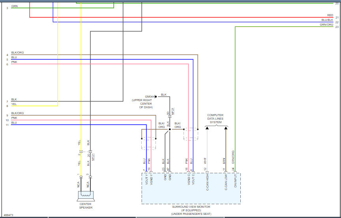The width and height of the screenshot is (341, 218).
Task: Click the BLK label on line 7
Action: click(14, 99)
